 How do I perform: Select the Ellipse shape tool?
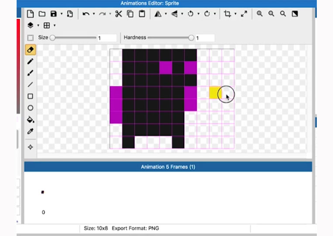click(x=31, y=108)
